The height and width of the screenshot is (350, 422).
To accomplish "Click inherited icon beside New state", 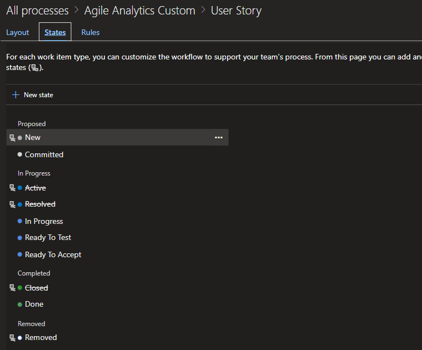I will click(12, 138).
